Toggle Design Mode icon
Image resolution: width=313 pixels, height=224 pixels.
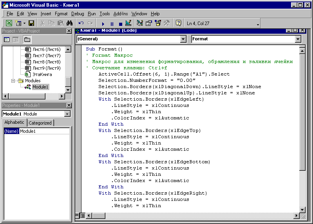tap(128, 23)
